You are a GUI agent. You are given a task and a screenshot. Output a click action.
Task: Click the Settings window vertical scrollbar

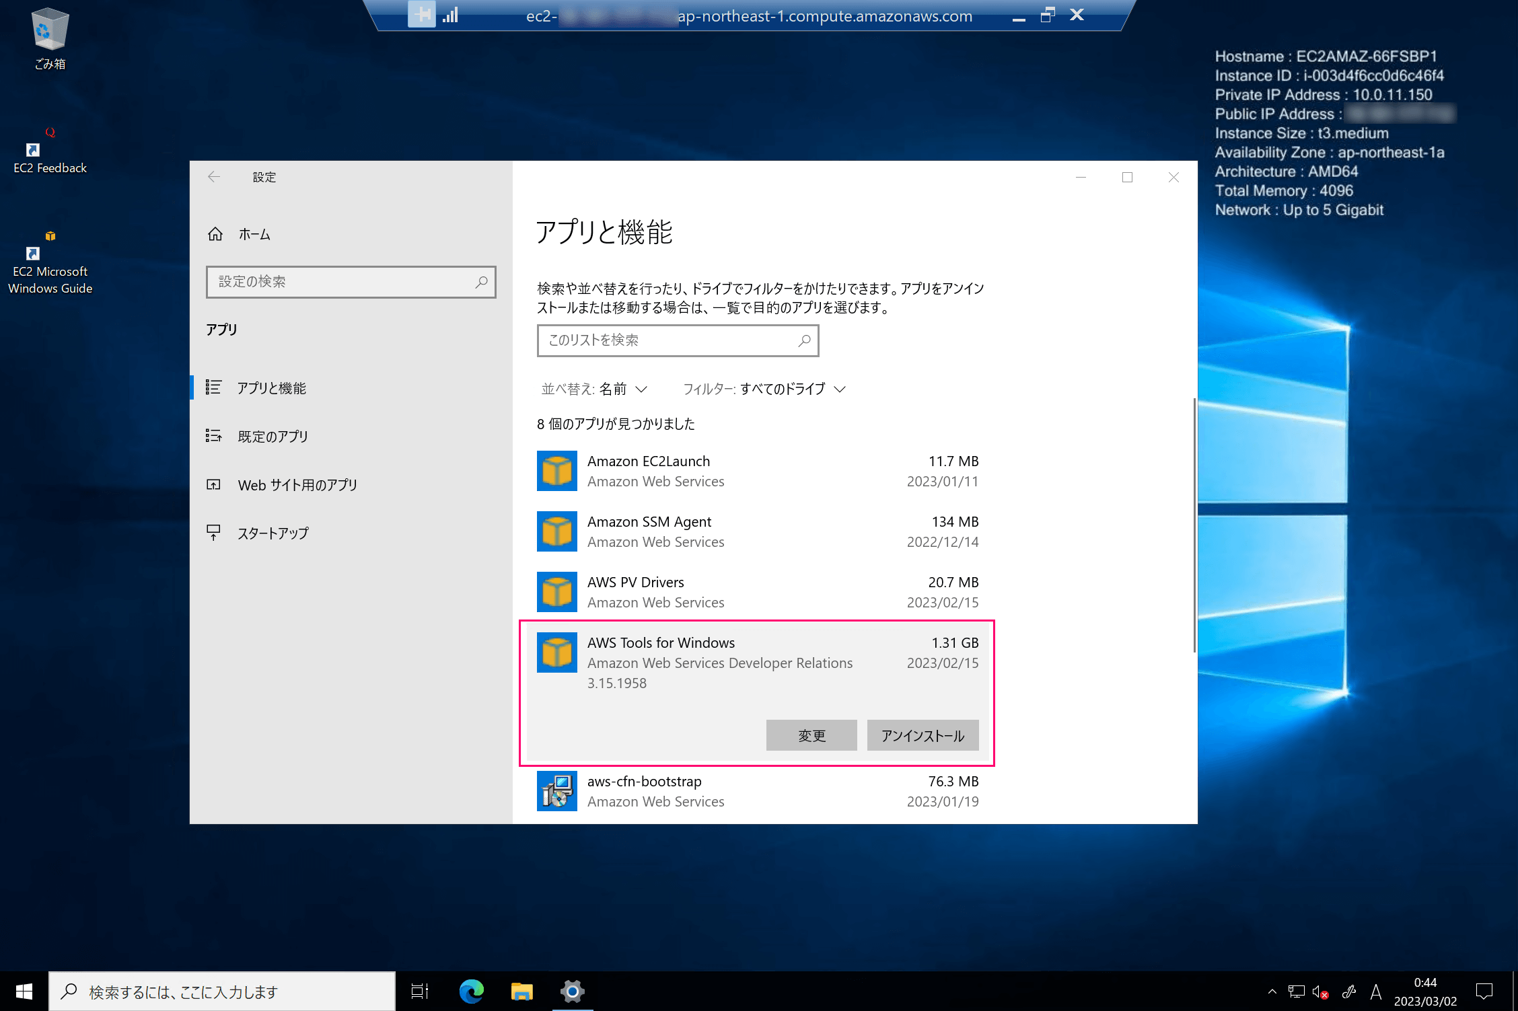tap(1194, 525)
